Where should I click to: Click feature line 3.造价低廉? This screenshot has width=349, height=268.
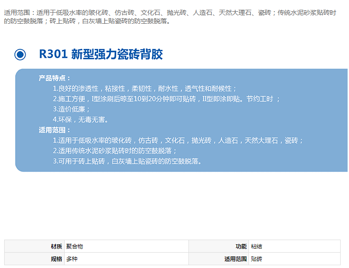71,109
